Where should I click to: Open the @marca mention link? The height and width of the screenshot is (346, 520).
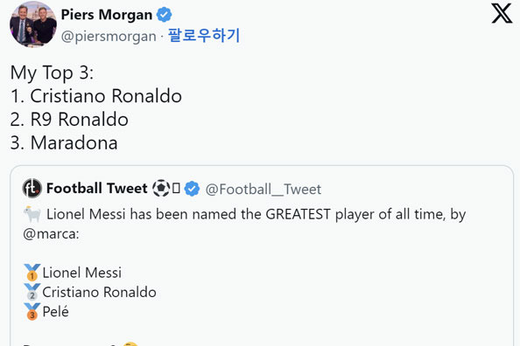(51, 234)
